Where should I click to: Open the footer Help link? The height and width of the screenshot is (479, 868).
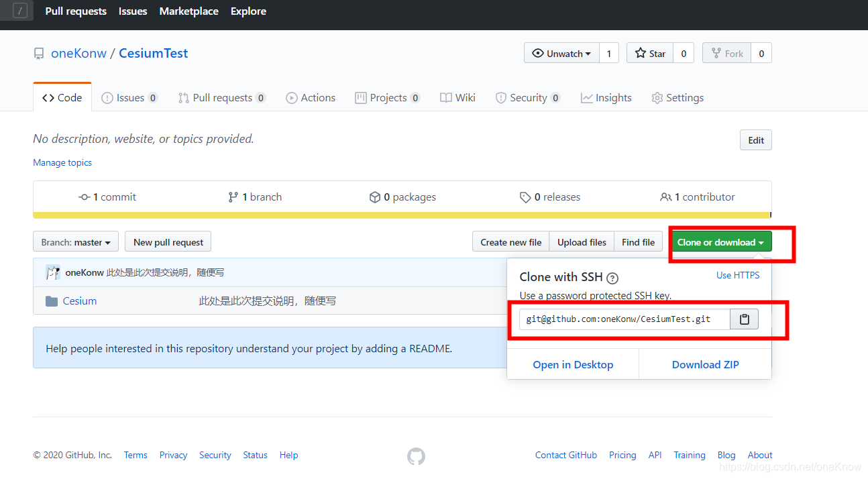pyautogui.click(x=289, y=455)
